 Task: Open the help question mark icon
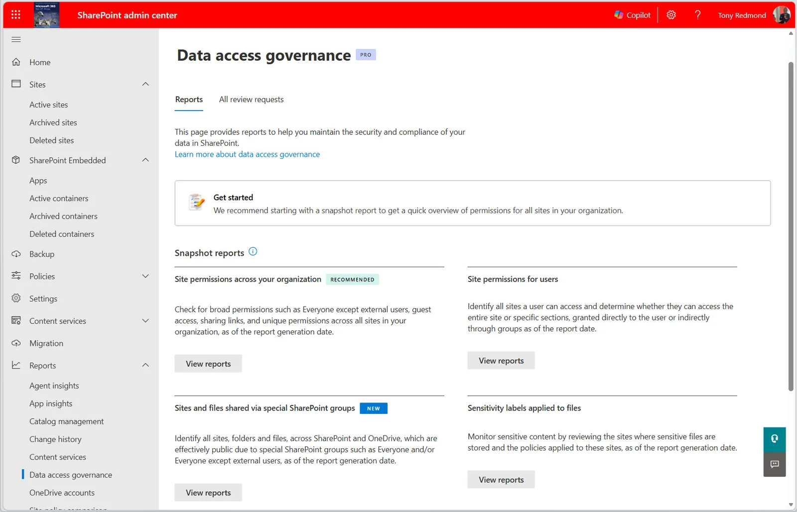[x=697, y=15]
